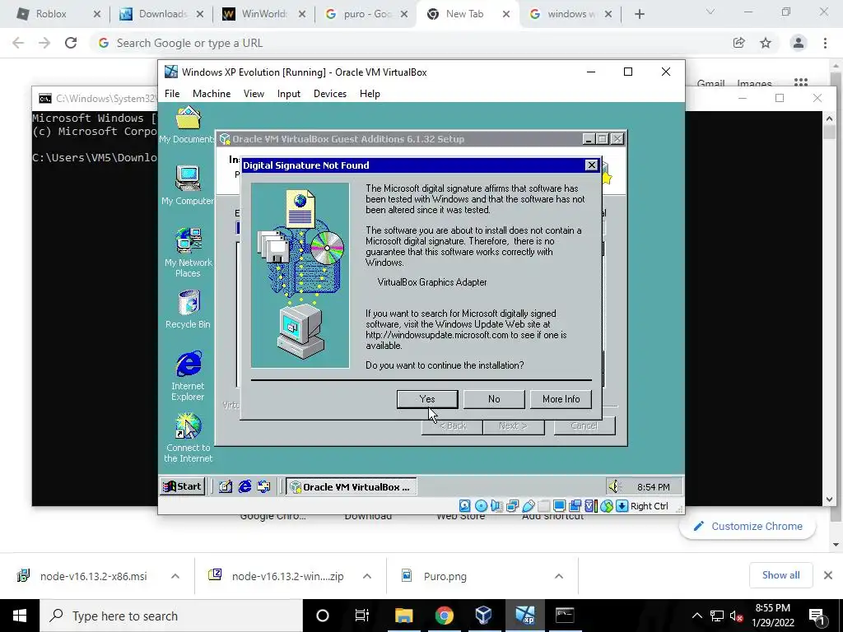Dismiss the Chrome downloads bar

click(x=828, y=575)
